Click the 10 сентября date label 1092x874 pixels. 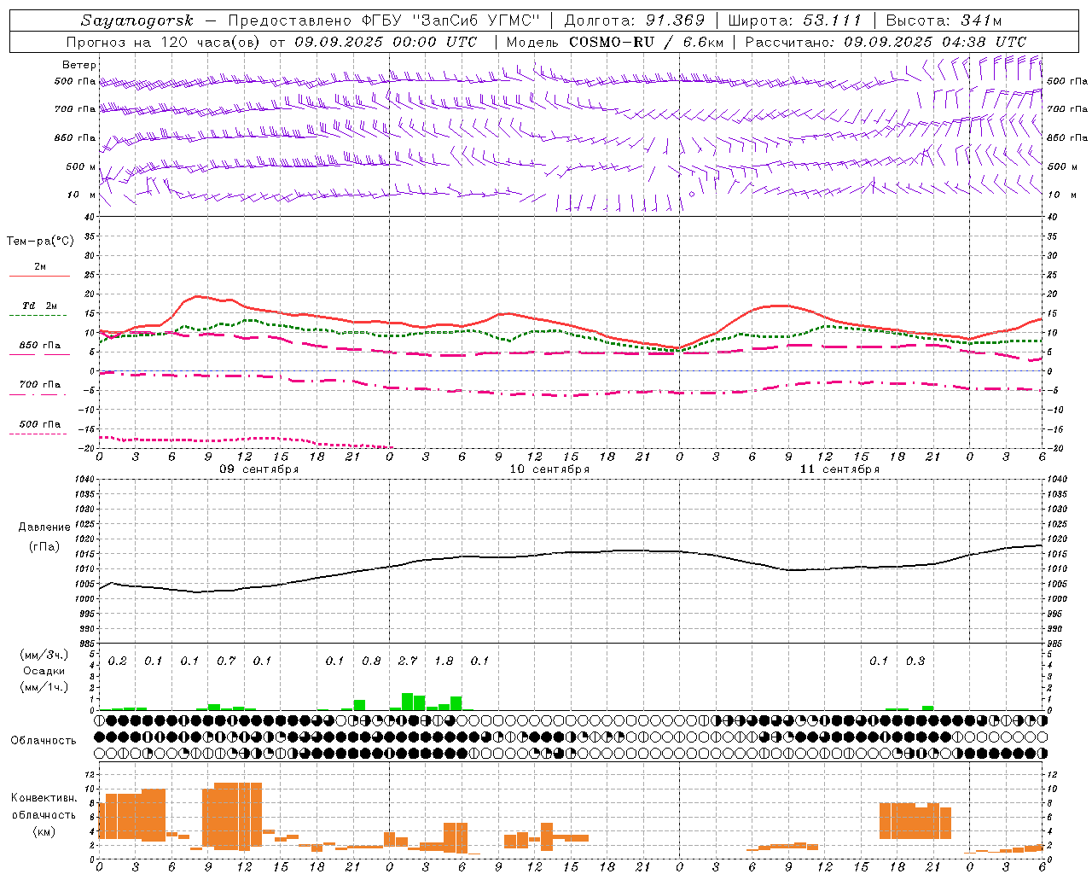tap(549, 469)
